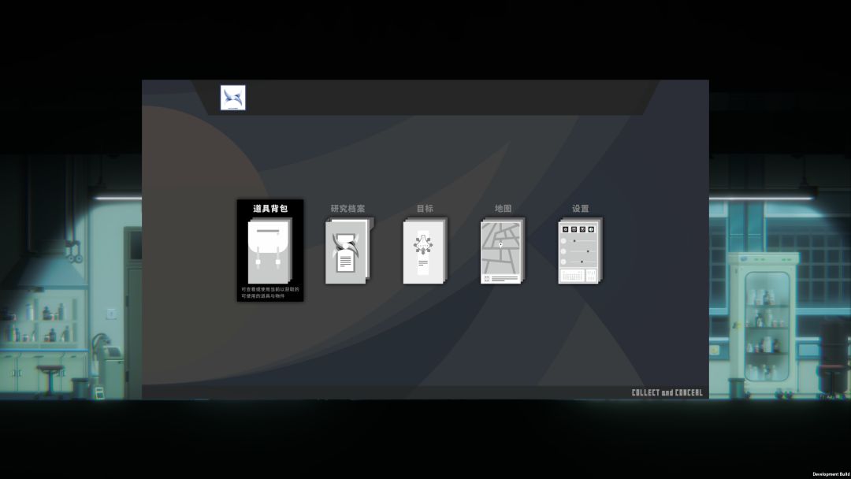Click the description text under the backpack card
The height and width of the screenshot is (479, 851).
coord(269,292)
